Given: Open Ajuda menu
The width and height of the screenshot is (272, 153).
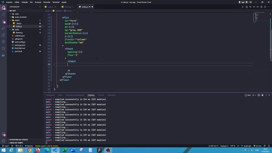Looking at the screenshot, I should point(64,2).
